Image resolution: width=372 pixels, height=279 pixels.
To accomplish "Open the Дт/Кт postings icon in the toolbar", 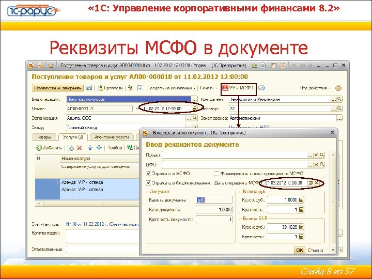I will [131, 88].
